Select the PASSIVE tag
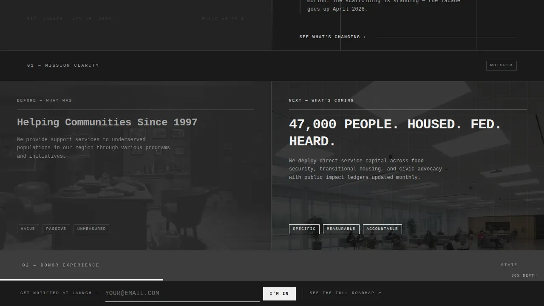 pyautogui.click(x=56, y=229)
